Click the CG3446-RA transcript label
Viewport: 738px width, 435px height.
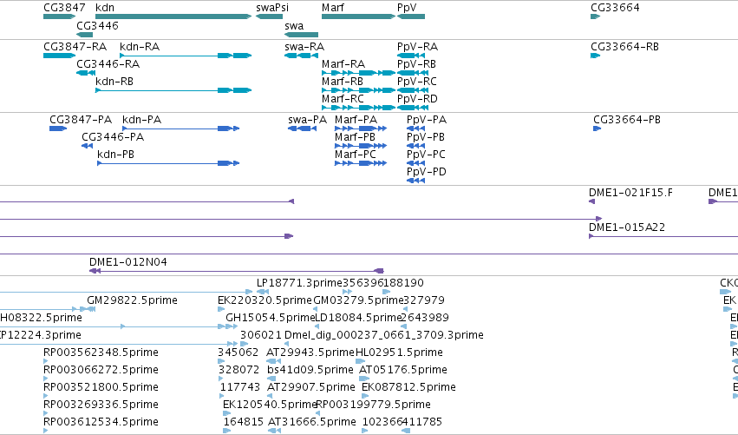[108, 64]
